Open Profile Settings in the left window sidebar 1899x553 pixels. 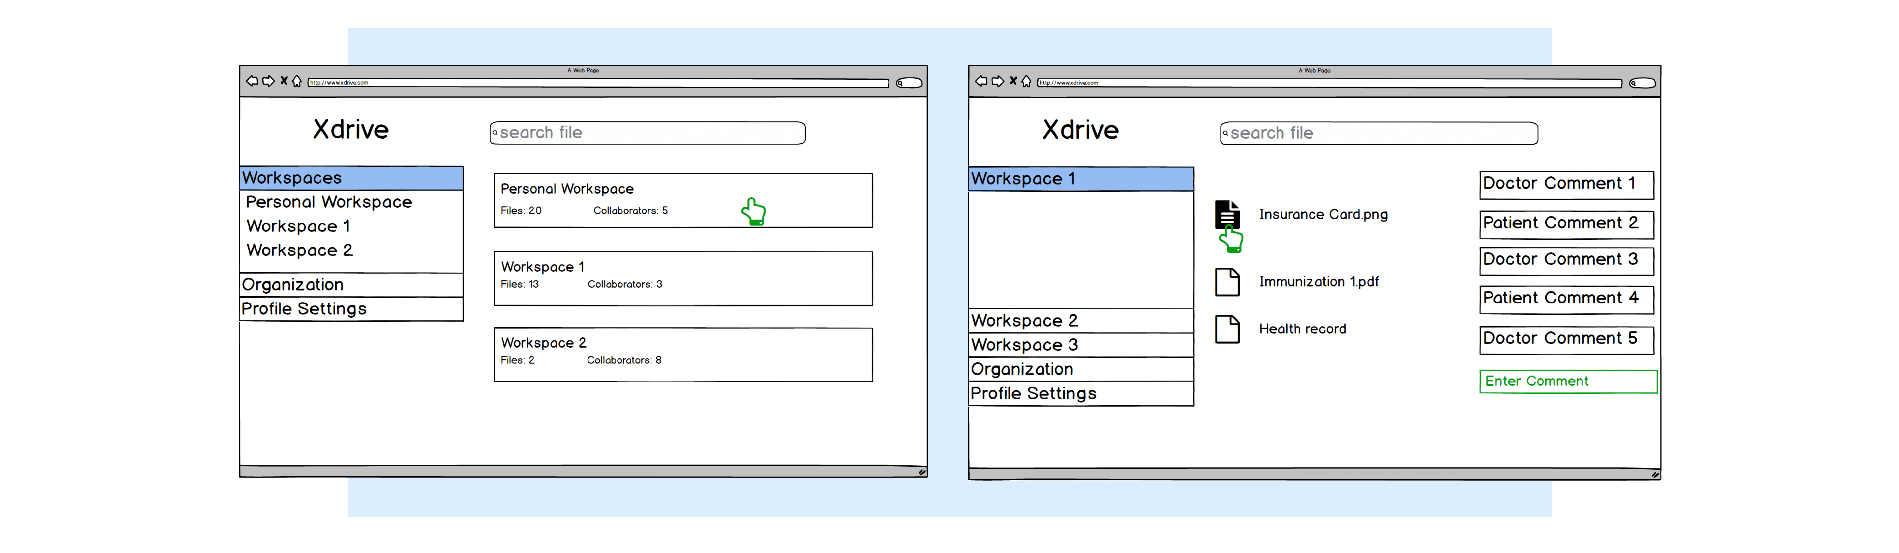(352, 309)
